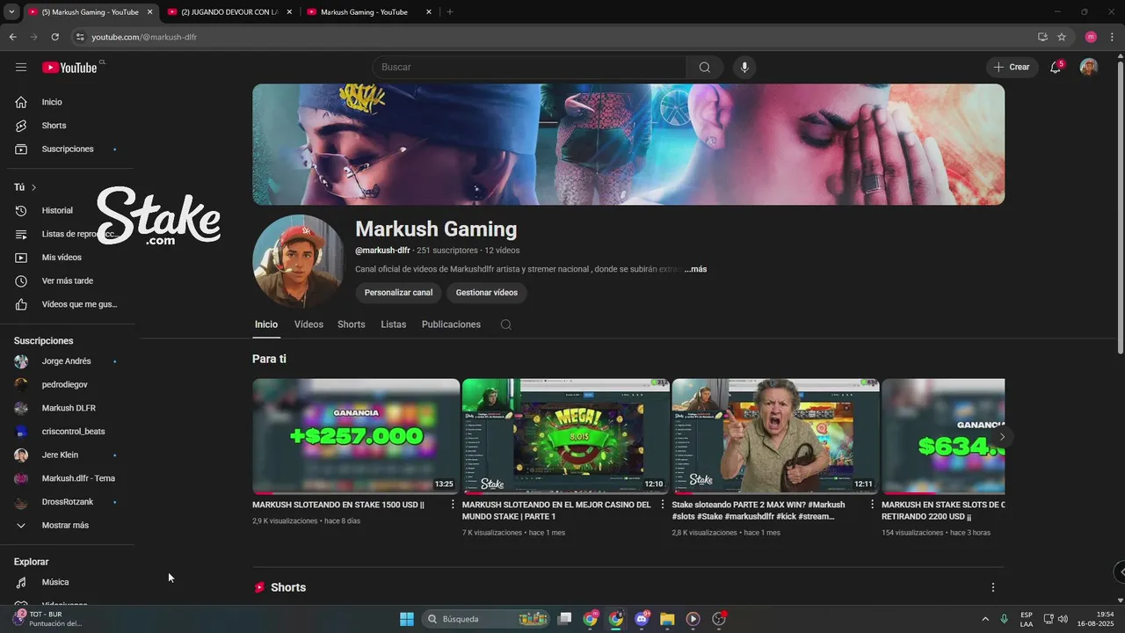The width and height of the screenshot is (1125, 633).
Task: Click the Crear button
Action: click(x=1012, y=67)
